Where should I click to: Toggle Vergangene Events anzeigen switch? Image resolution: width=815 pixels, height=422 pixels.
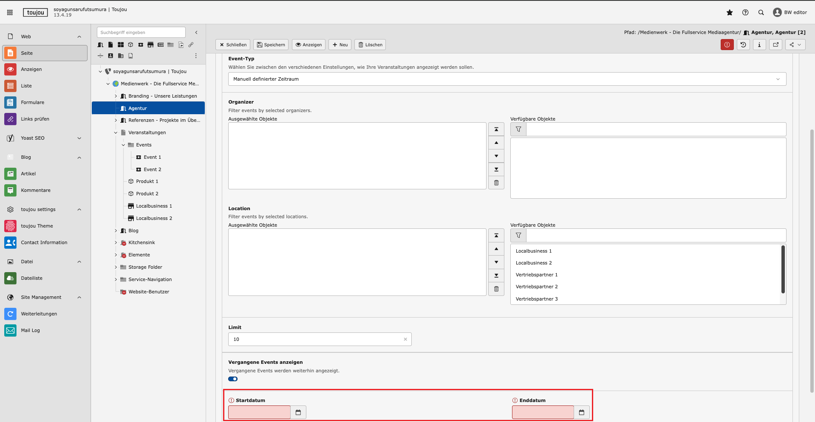[233, 379]
